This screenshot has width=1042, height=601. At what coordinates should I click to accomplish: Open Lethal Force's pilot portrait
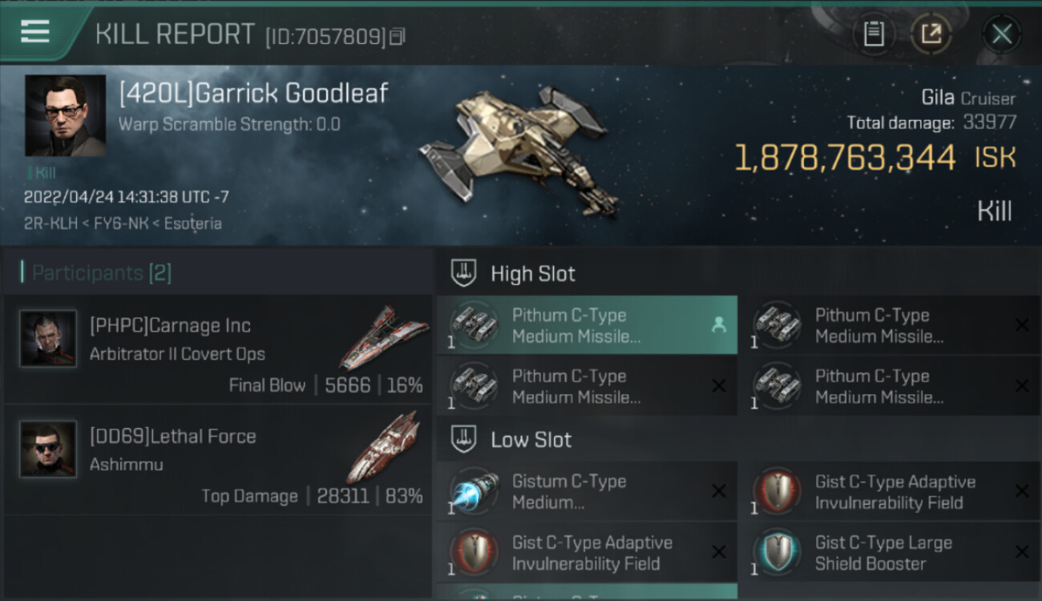point(48,450)
